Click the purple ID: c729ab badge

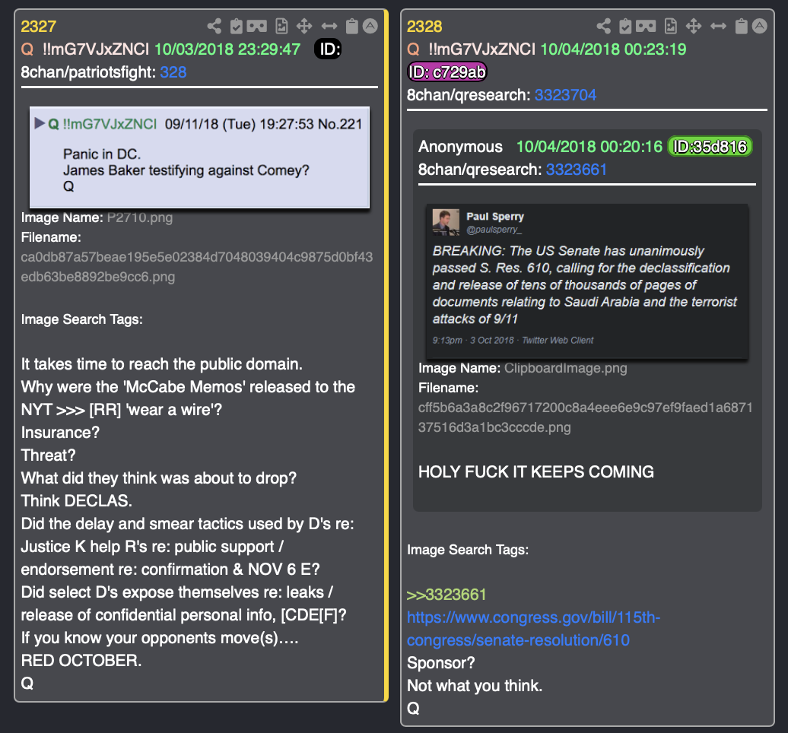coord(446,71)
